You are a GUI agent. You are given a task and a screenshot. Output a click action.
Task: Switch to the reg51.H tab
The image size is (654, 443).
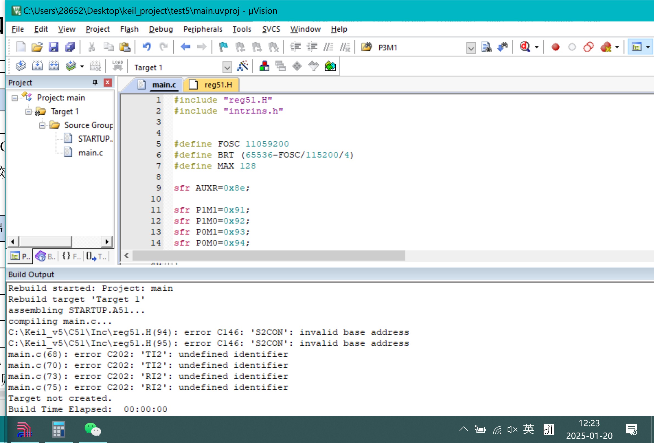coord(211,84)
